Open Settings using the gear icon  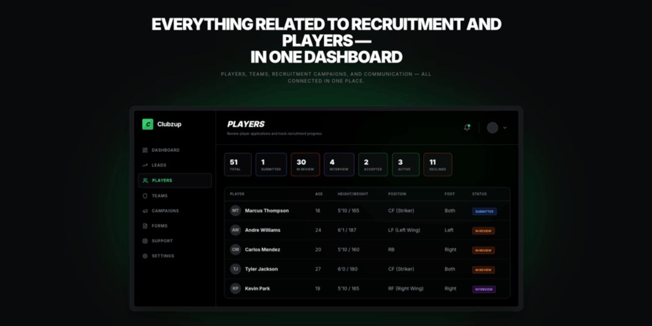coord(145,256)
